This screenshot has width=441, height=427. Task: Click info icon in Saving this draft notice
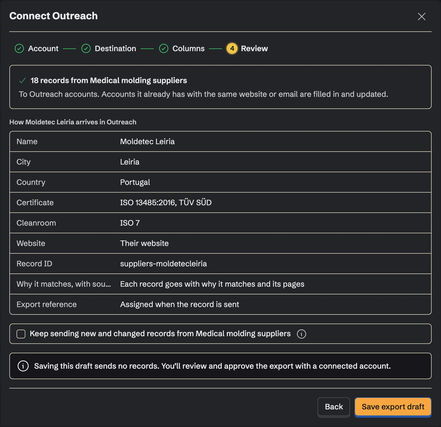[x=23, y=366]
